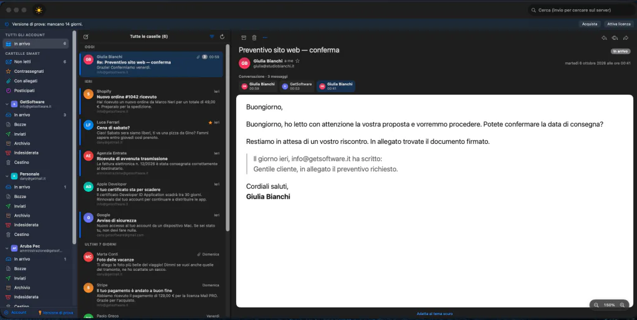This screenshot has width=637, height=320.
Task: Show the Giulia Bianchi 00:59 conversation message
Action: click(259, 86)
